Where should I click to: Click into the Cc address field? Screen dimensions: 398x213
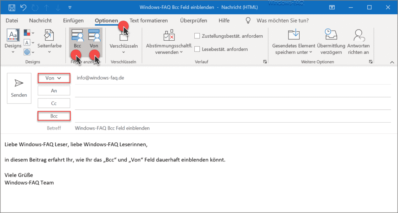tap(233, 104)
